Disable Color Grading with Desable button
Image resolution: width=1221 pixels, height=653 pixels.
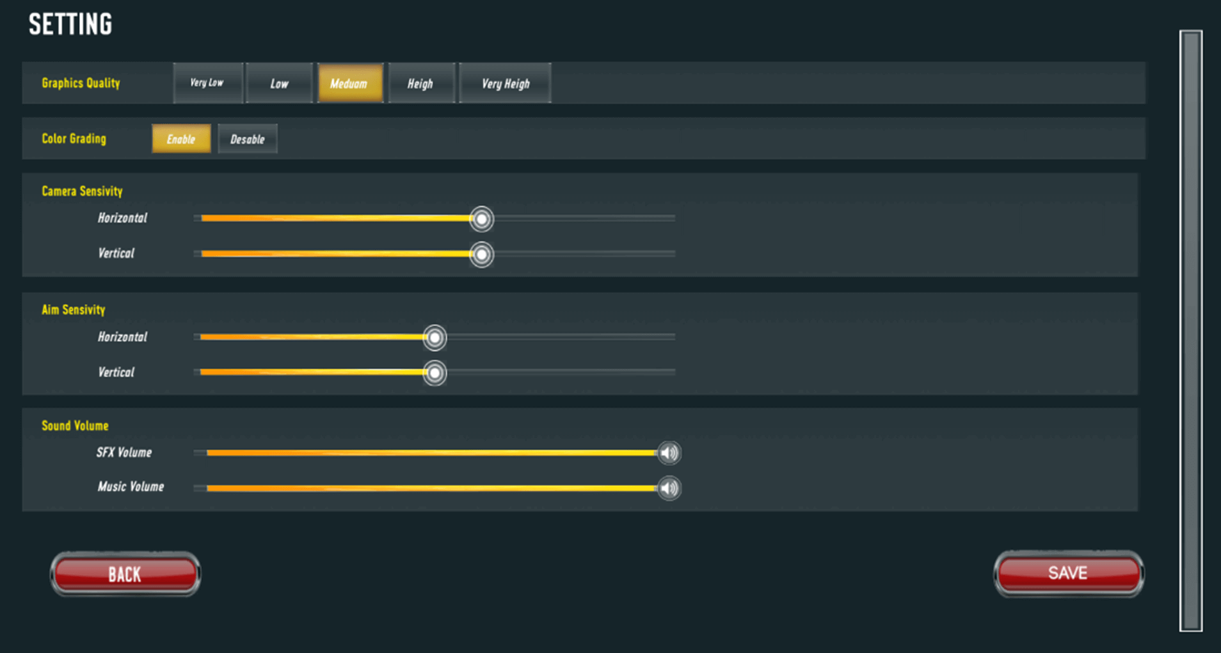point(247,139)
